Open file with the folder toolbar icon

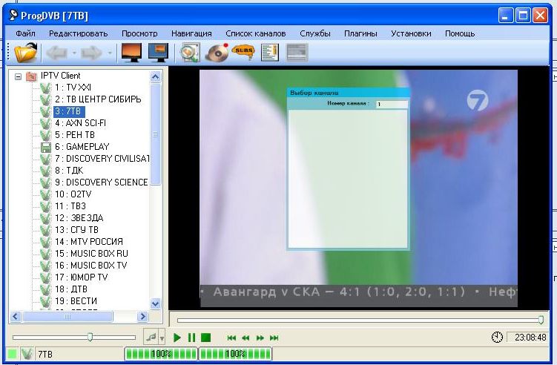click(x=26, y=53)
